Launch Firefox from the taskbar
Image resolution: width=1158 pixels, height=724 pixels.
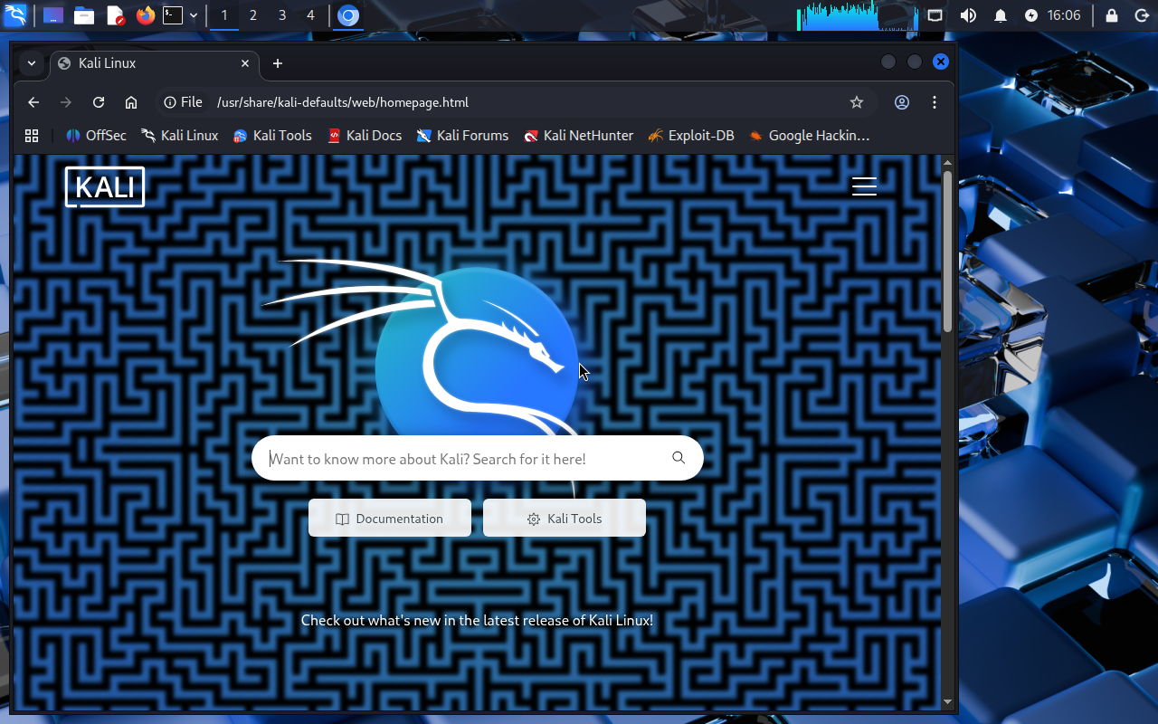pyautogui.click(x=145, y=15)
